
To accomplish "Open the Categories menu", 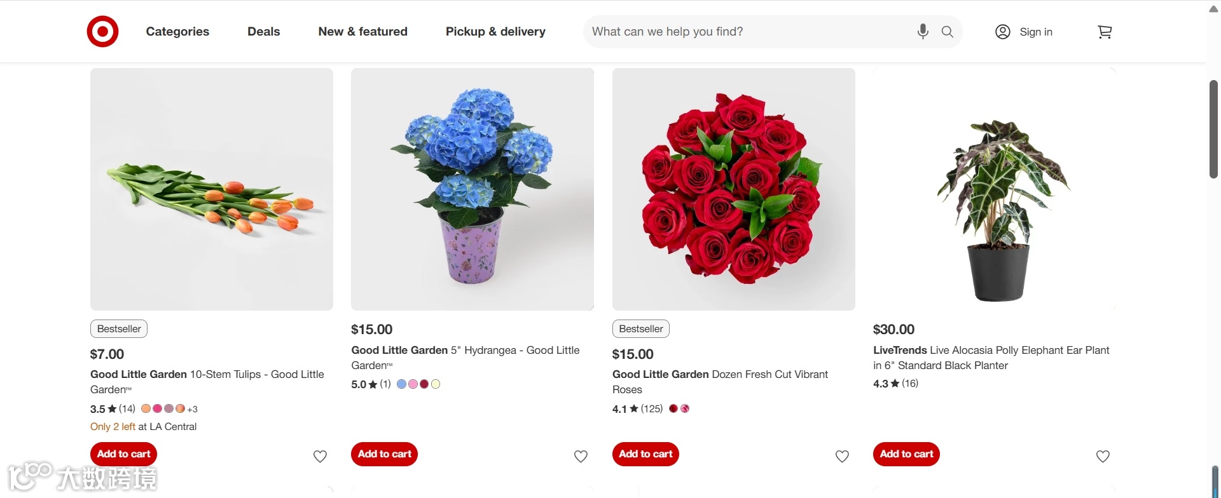I will tap(177, 32).
